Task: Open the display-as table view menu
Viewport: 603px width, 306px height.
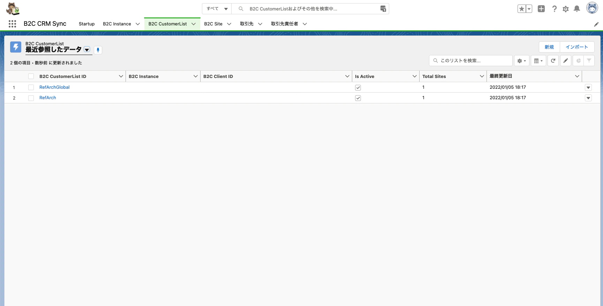Action: (x=538, y=61)
